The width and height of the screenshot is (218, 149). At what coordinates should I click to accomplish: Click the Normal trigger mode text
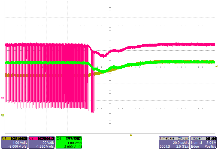click(196, 143)
